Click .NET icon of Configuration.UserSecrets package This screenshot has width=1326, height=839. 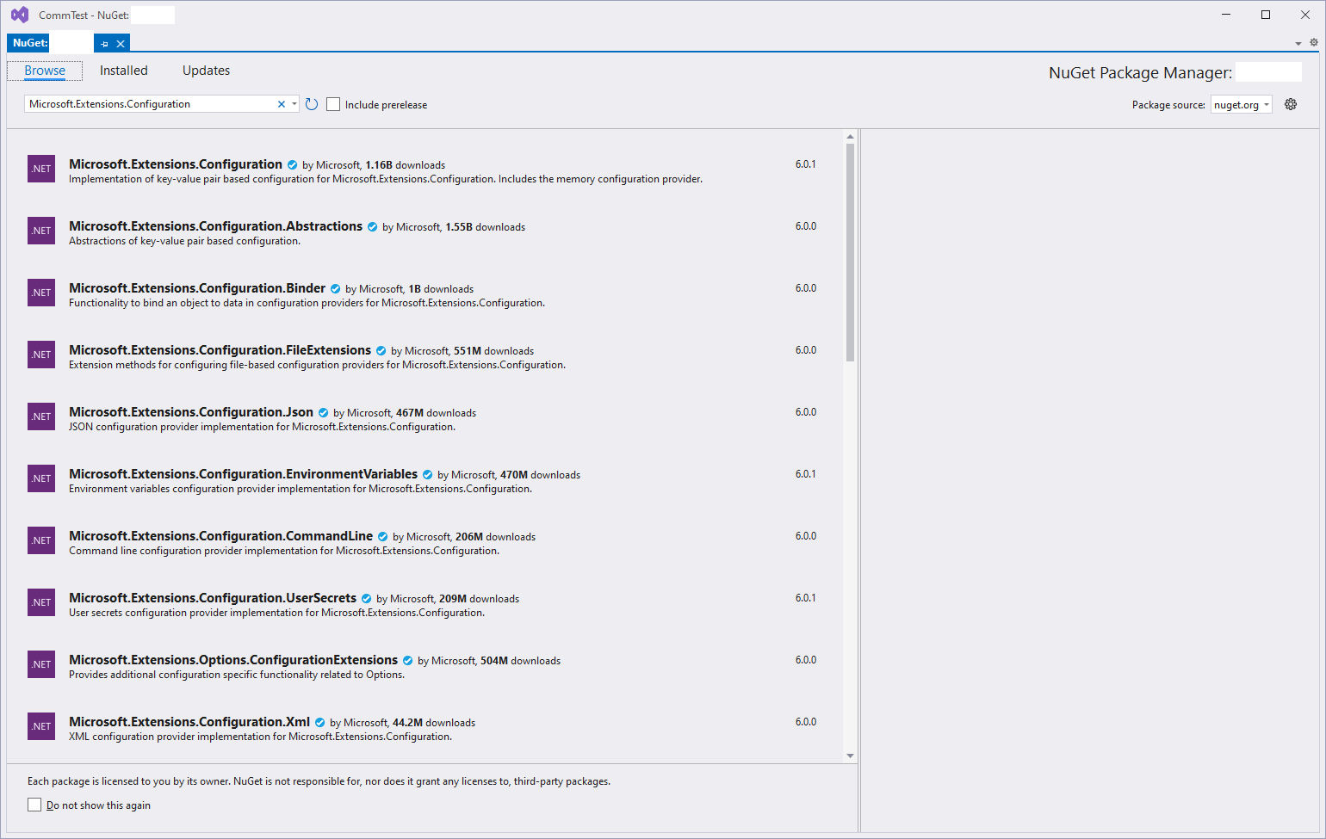click(x=41, y=602)
